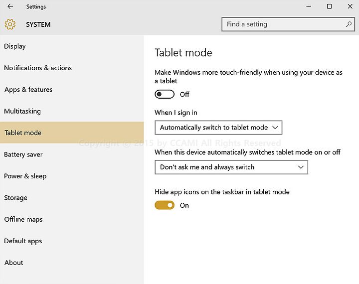Screen dimensions: 359x284
Task: Open the About page
Action: coord(72,263)
